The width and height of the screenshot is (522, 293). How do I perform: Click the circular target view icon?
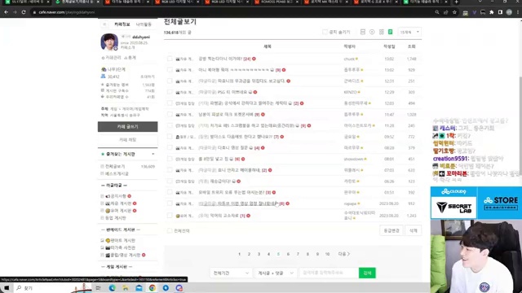pyautogui.click(x=372, y=32)
